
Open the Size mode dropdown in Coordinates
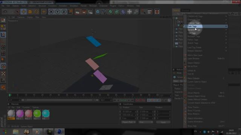[x=146, y=122]
